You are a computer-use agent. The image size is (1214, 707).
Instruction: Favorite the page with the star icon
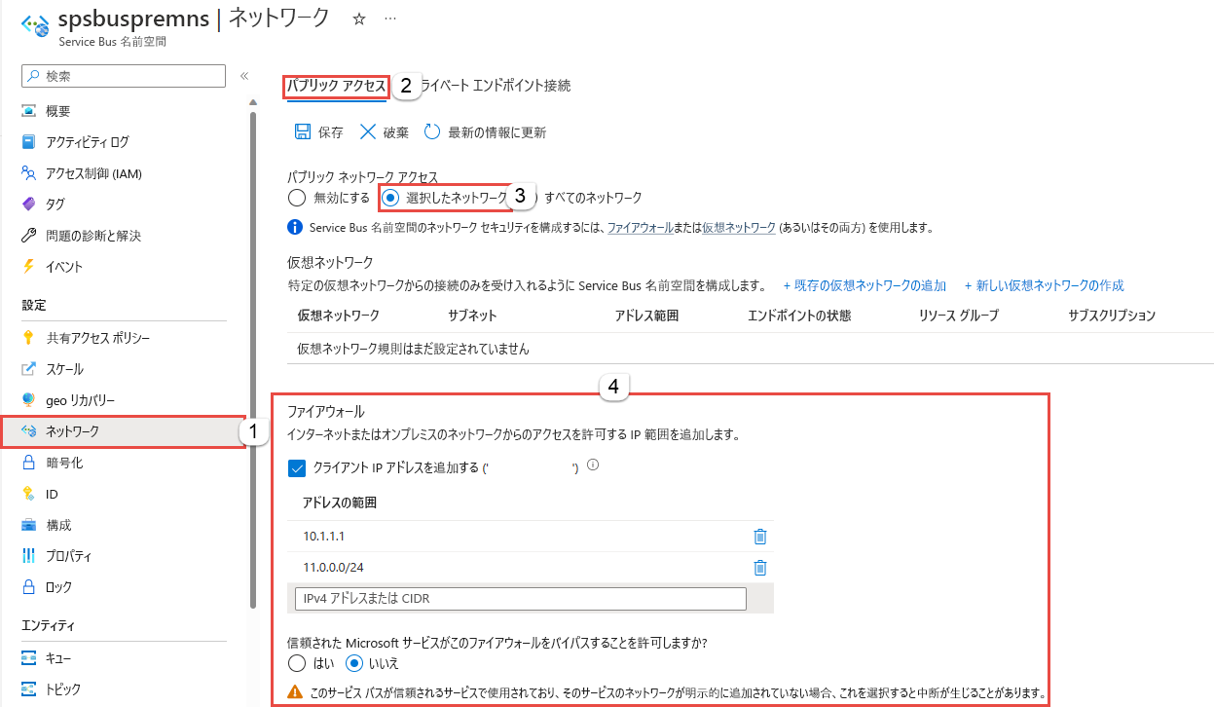(358, 19)
